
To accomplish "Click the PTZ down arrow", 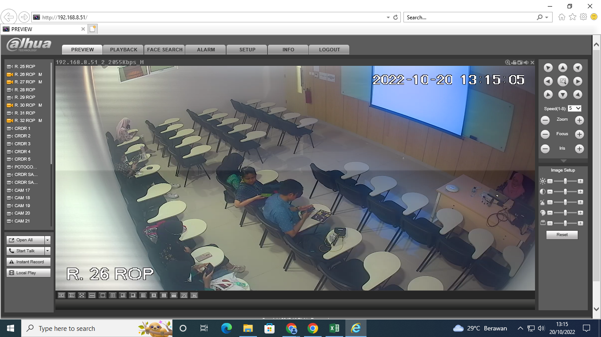I will pyautogui.click(x=563, y=94).
